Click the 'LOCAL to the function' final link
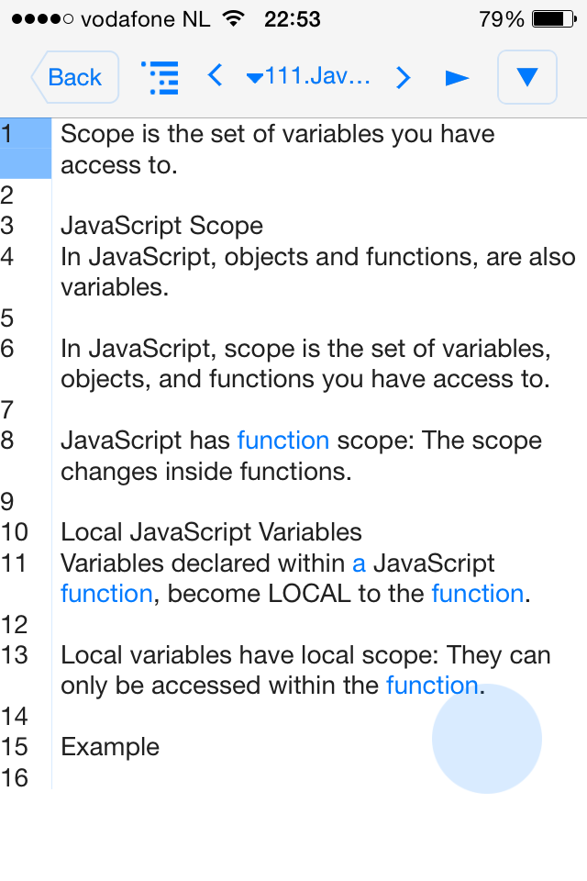 pos(478,594)
